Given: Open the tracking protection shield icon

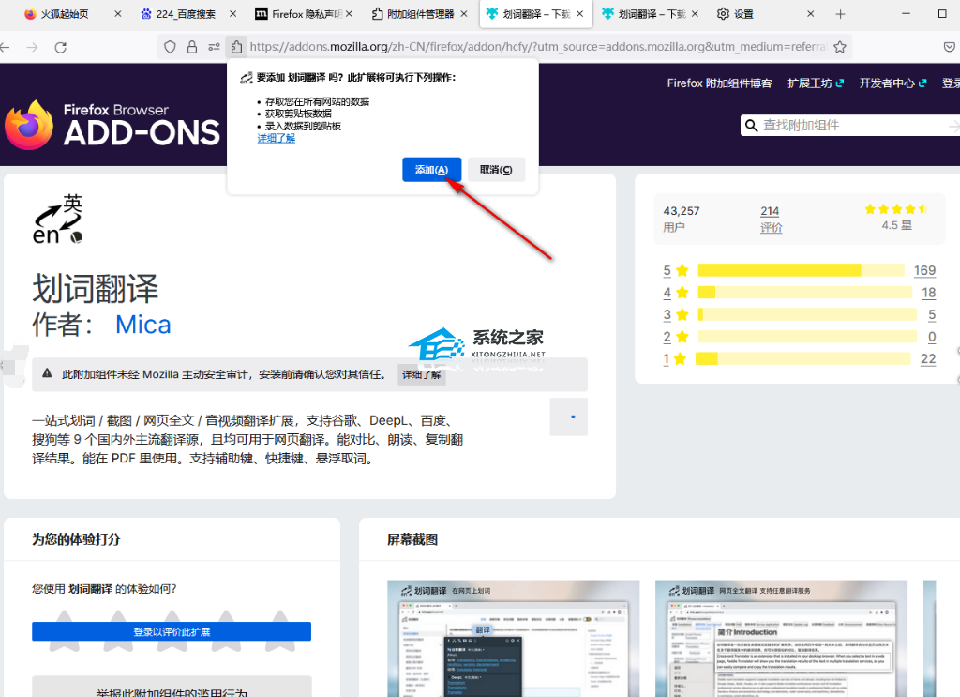Looking at the screenshot, I should coord(170,47).
